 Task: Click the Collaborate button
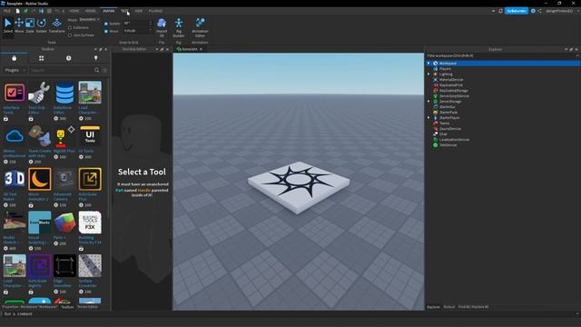[517, 11]
